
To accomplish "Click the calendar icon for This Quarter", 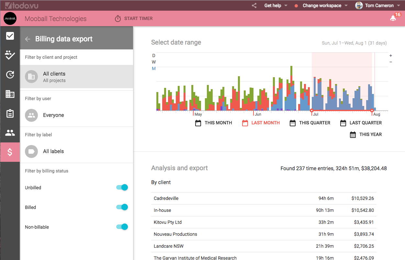I will [x=293, y=123].
